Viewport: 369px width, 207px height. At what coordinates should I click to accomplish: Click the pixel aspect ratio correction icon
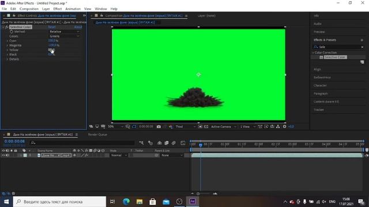point(260,126)
